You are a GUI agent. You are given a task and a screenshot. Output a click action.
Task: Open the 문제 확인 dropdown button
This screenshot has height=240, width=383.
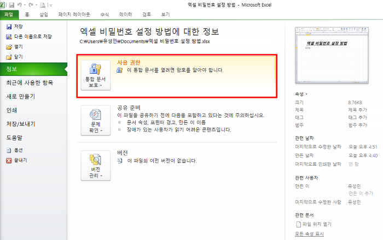click(96, 120)
